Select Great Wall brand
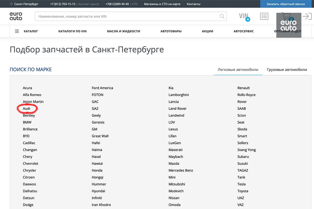The width and height of the screenshot is (314, 209). pyautogui.click(x=100, y=136)
